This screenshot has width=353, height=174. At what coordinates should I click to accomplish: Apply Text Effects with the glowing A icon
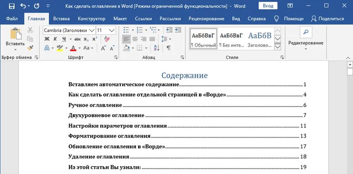click(47, 48)
